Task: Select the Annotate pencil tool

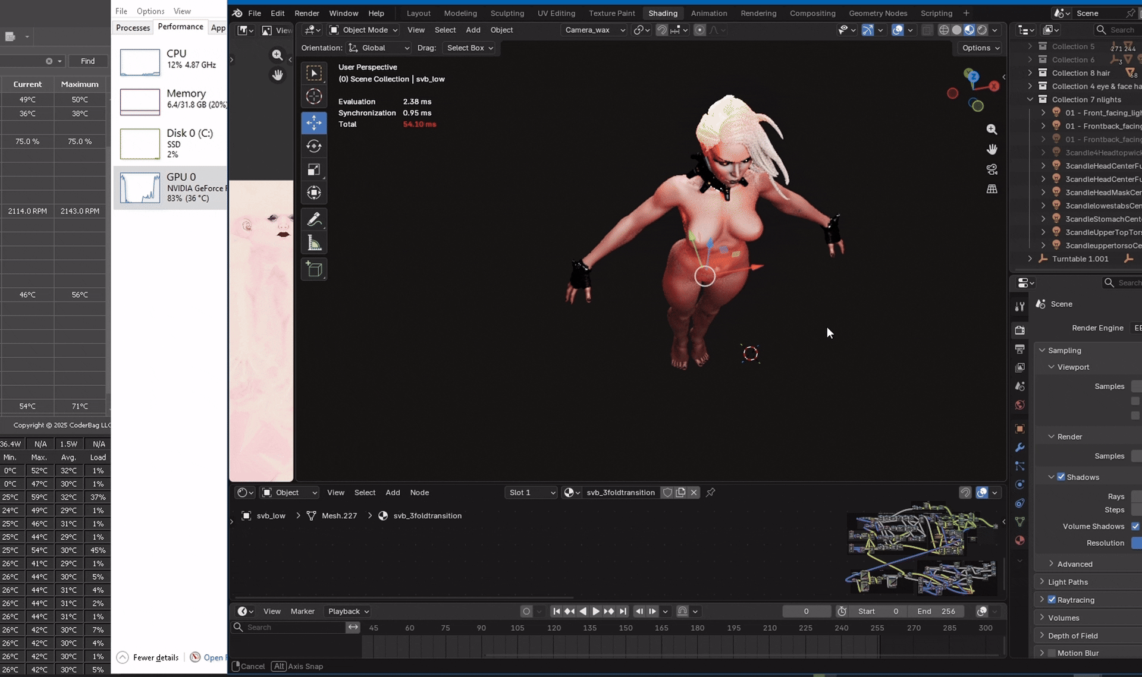Action: [313, 219]
